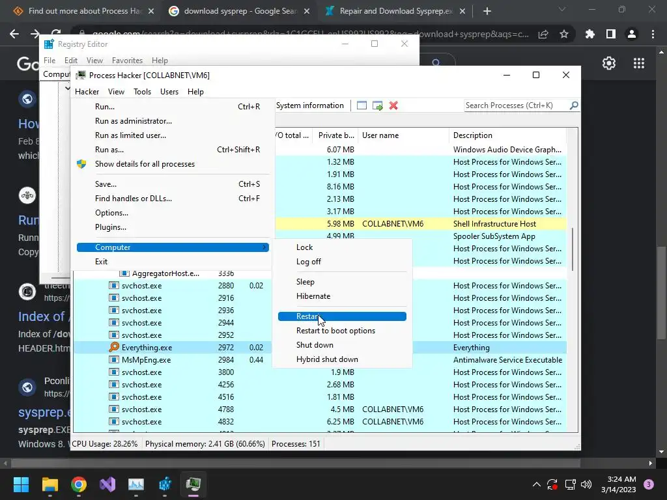The image size is (667, 500).
Task: Click Chrome back arrow
Action: pos(14,34)
